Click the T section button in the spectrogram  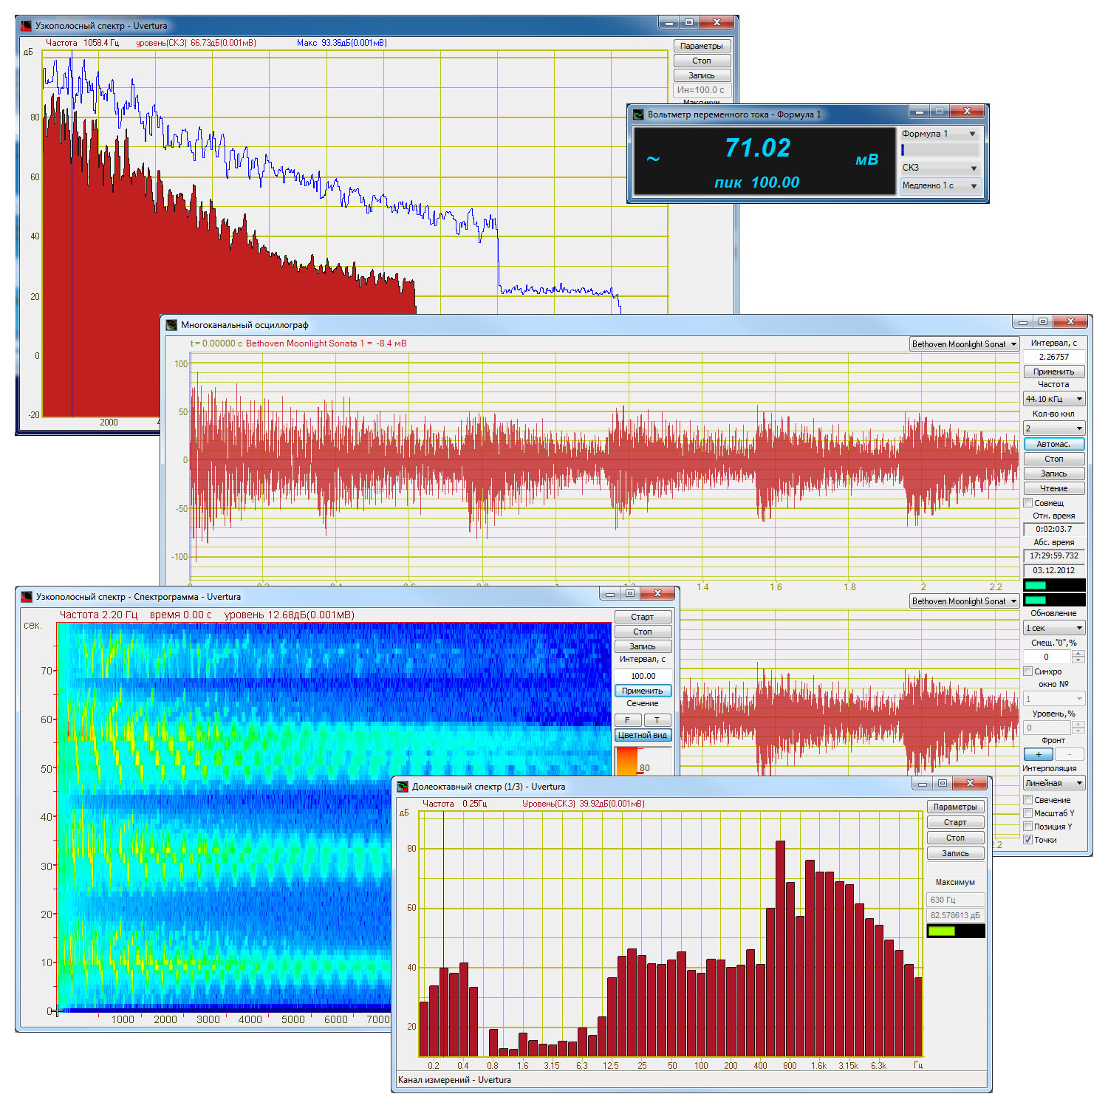tap(657, 720)
